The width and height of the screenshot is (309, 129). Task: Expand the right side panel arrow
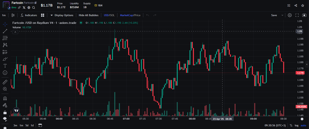pos(307,64)
